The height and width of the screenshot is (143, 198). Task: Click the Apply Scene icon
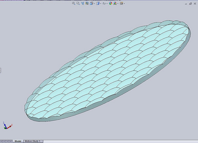click(115, 3)
